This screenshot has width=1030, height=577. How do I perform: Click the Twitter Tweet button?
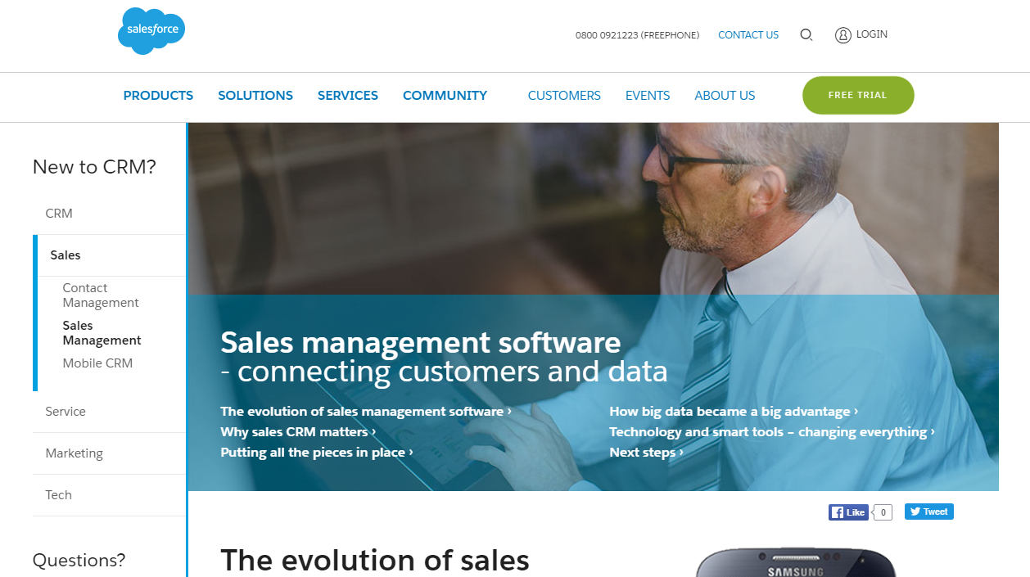(x=929, y=512)
